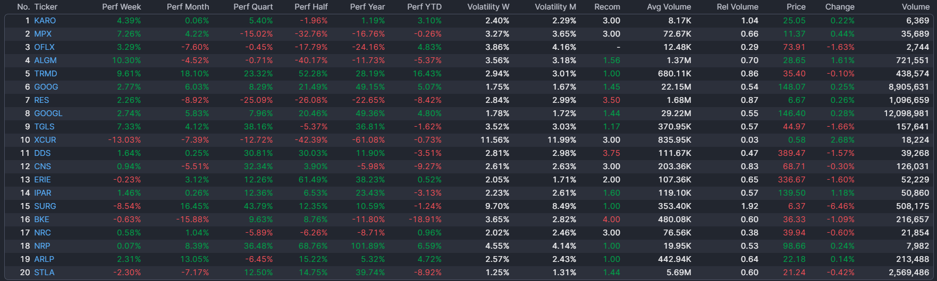This screenshot has width=937, height=281.
Task: Click DDS price 389.47
Action: pos(792,153)
